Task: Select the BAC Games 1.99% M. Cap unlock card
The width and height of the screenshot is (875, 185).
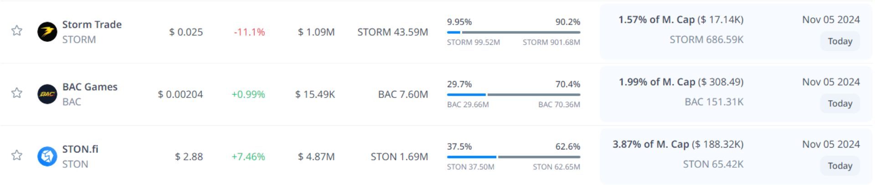Action: coord(680,92)
